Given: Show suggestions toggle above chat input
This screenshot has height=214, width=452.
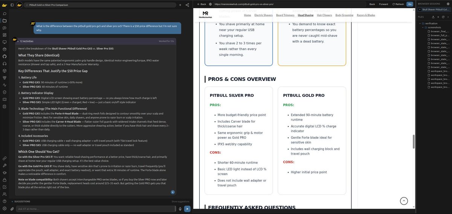Looking at the screenshot, I should (x=180, y=202).
